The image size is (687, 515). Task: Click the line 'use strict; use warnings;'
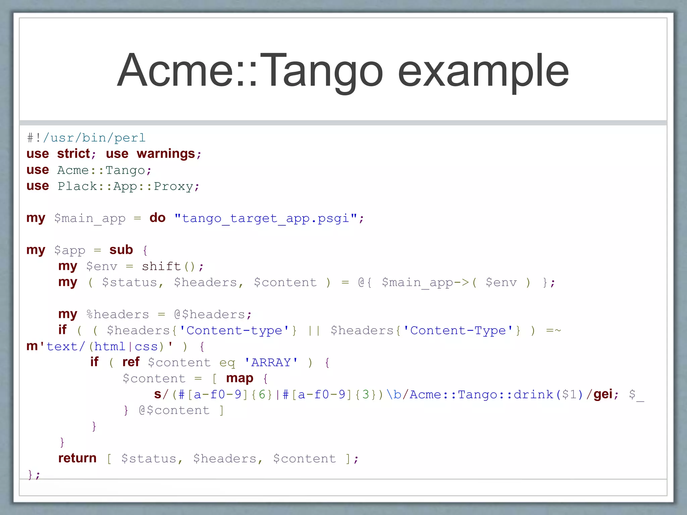coord(114,154)
